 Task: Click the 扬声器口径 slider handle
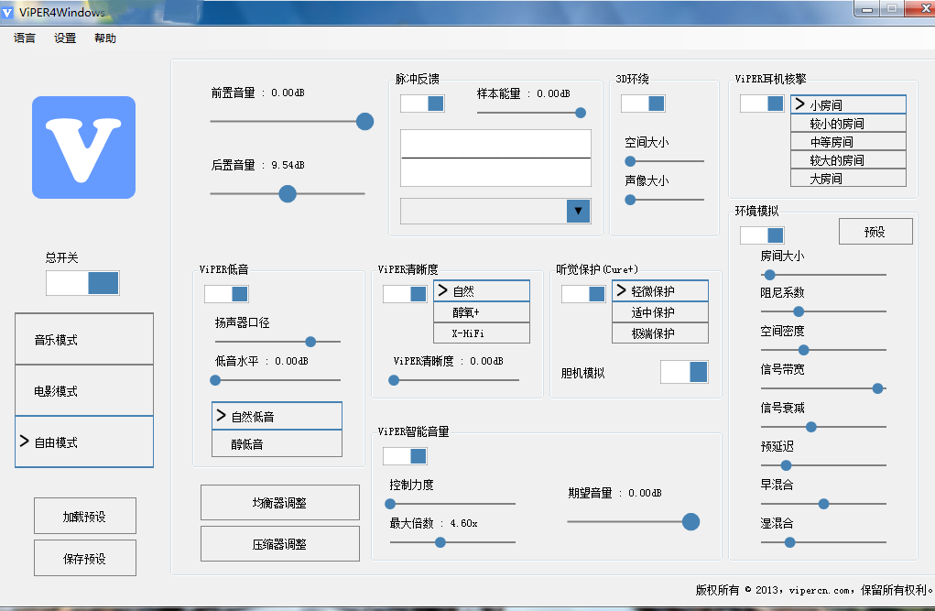(310, 342)
